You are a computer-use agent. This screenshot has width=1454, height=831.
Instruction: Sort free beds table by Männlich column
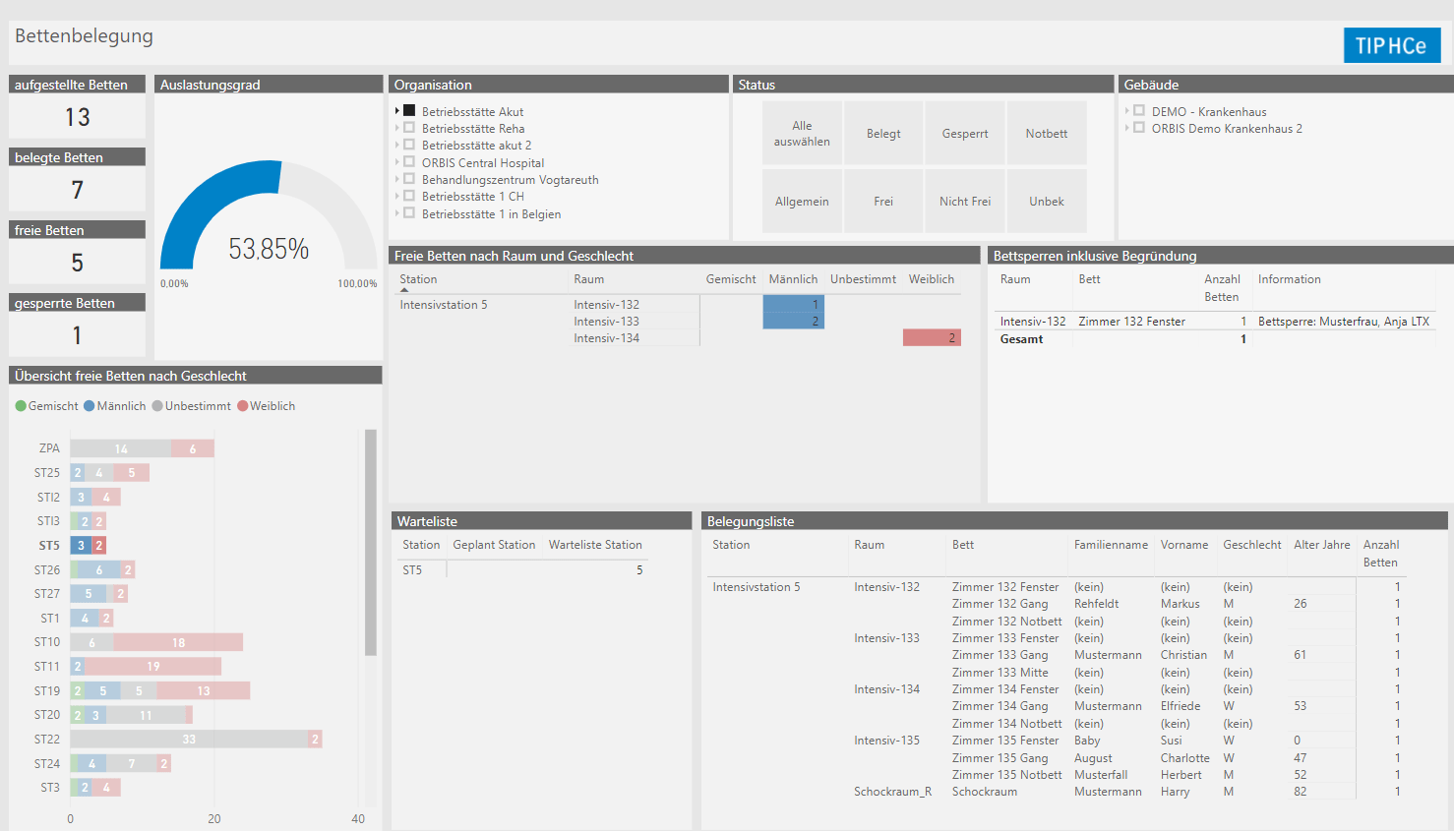point(793,279)
